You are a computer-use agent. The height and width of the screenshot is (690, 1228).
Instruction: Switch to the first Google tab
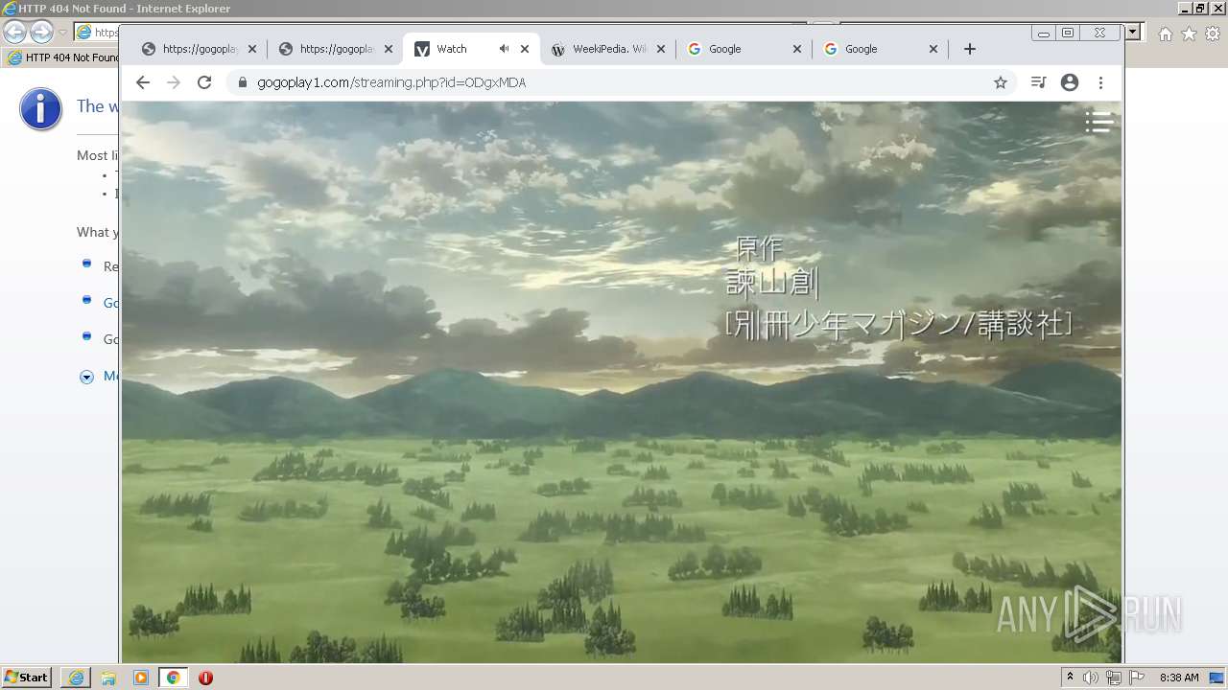[745, 49]
